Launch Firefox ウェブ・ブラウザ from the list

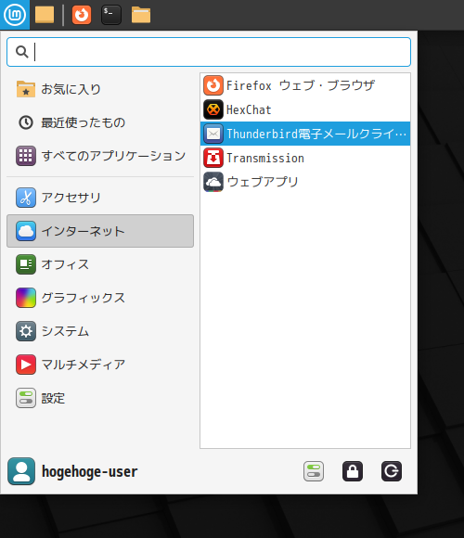[305, 85]
